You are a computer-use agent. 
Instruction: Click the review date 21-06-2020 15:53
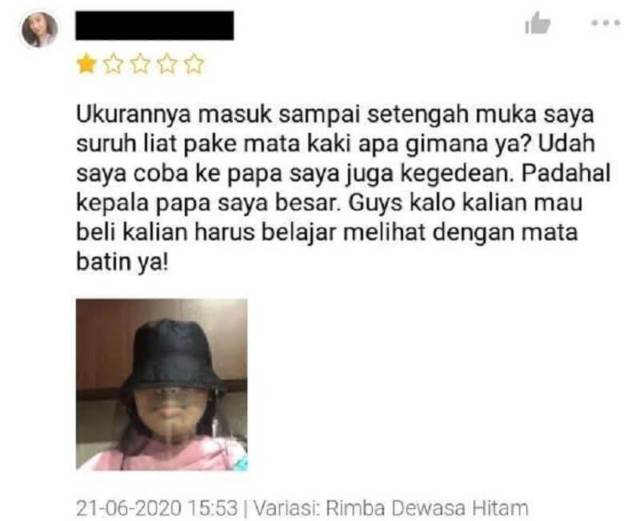(x=157, y=508)
